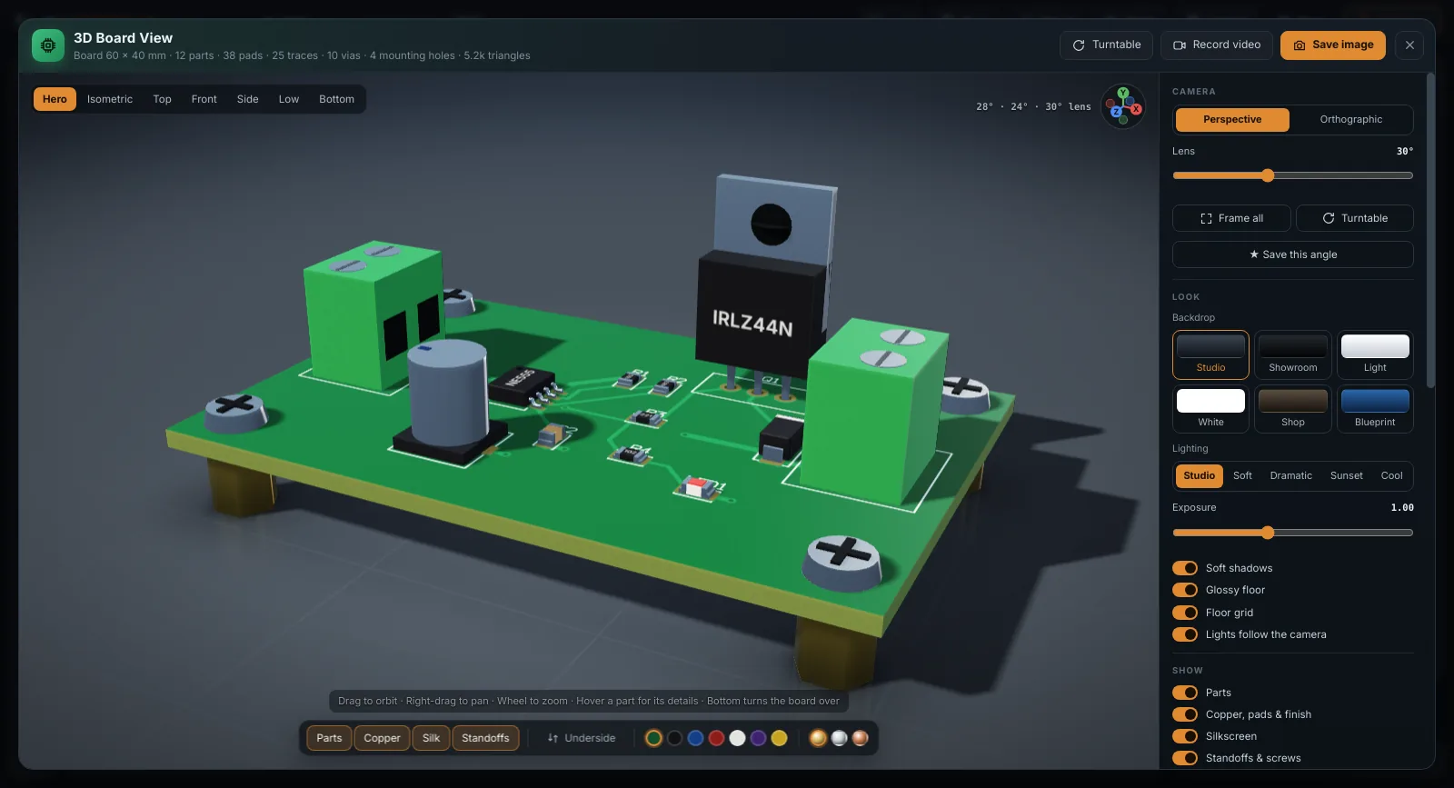Choose the blue solder mask color dot

(695, 738)
